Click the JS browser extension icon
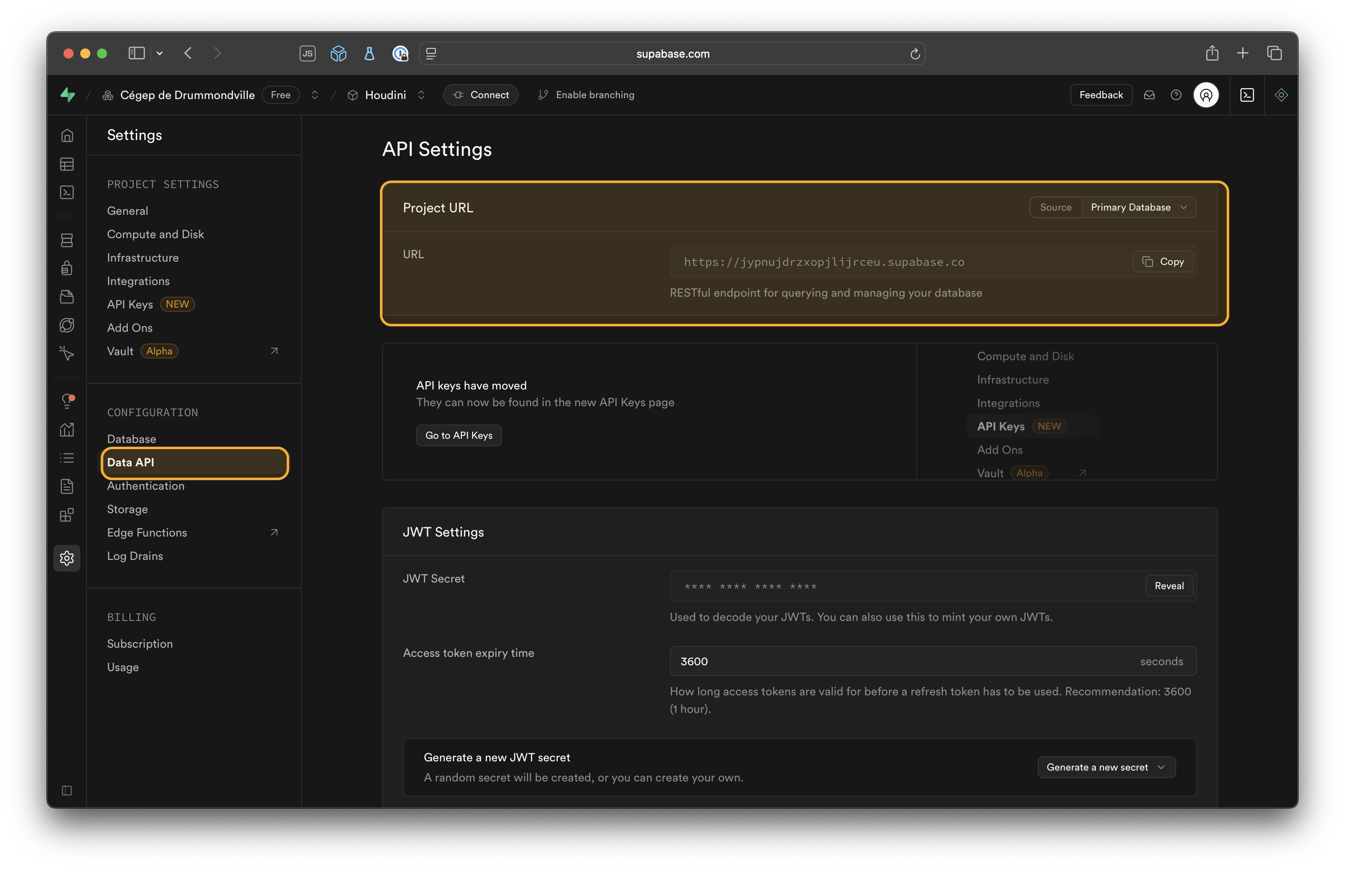 [307, 53]
